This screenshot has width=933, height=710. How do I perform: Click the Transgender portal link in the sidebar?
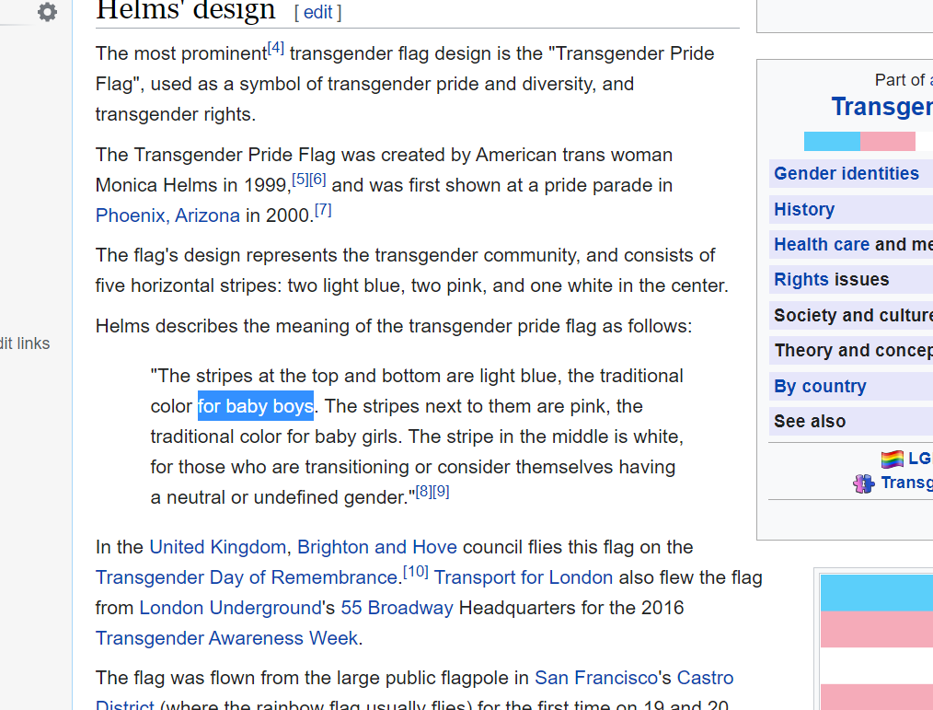907,483
